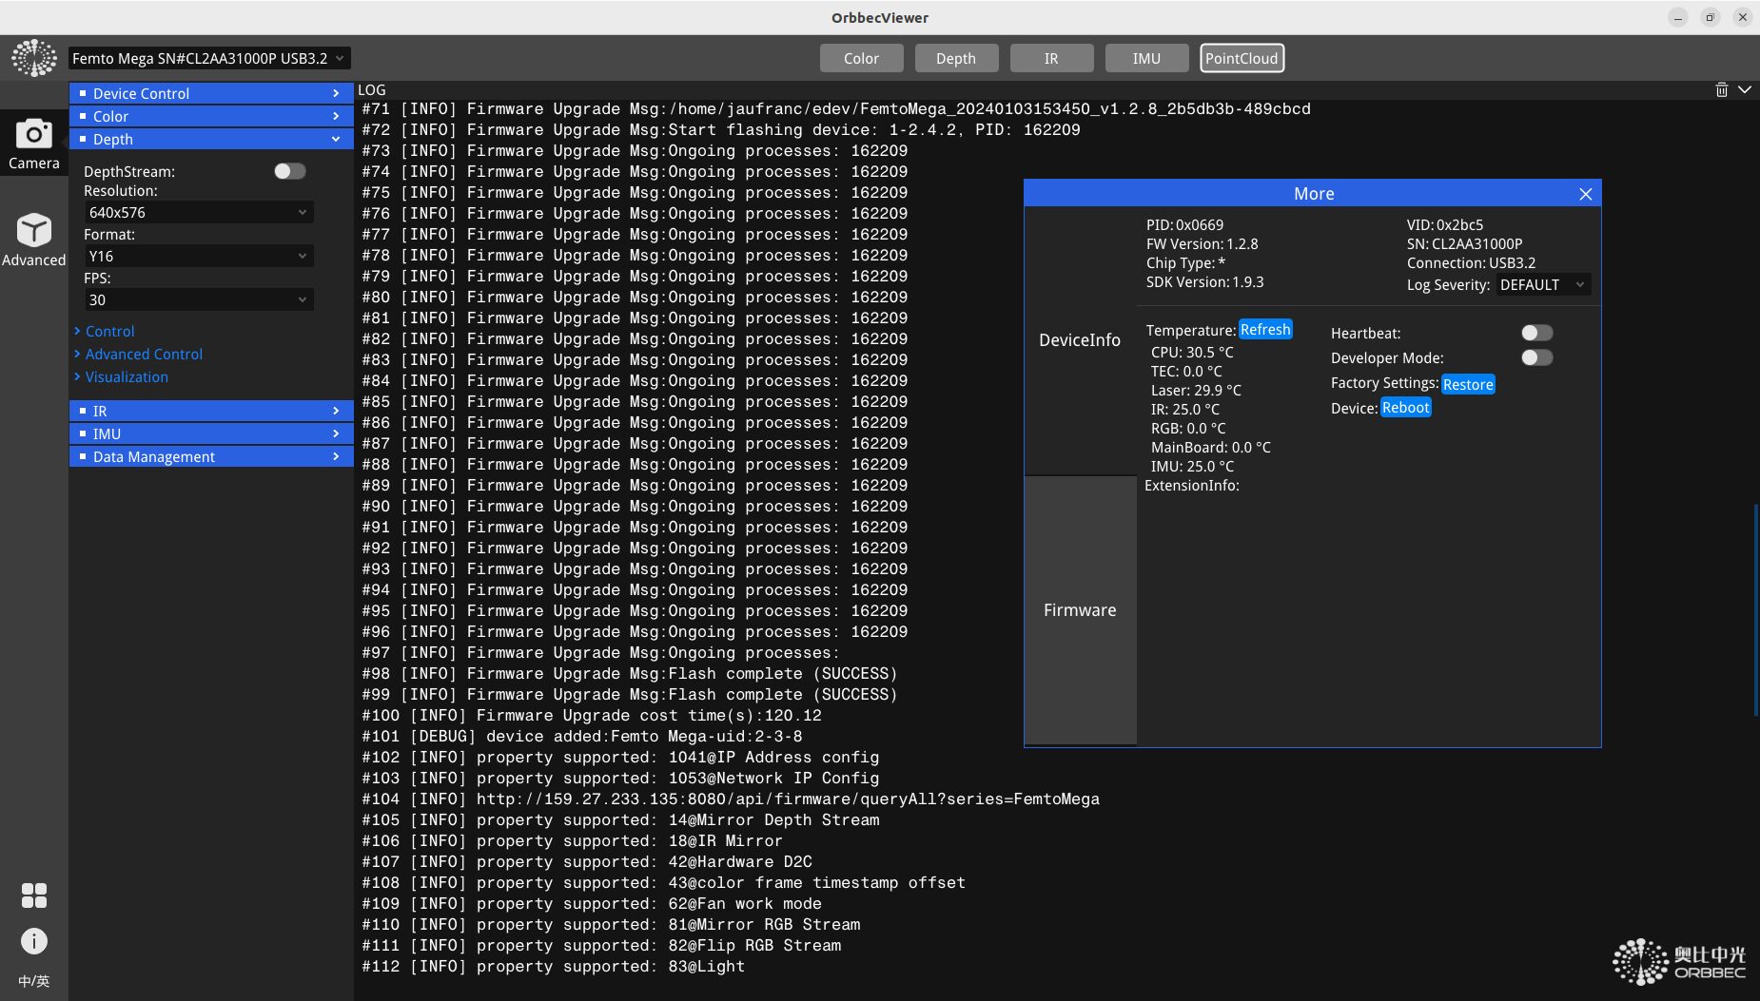Enable the Heartbeat toggle

tap(1536, 333)
